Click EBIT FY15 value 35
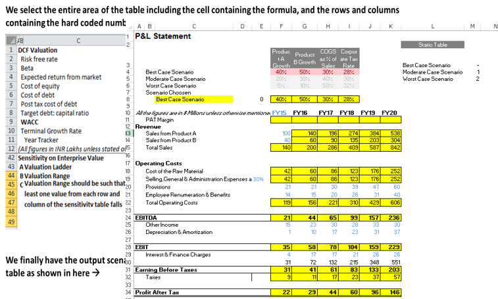 point(281,247)
